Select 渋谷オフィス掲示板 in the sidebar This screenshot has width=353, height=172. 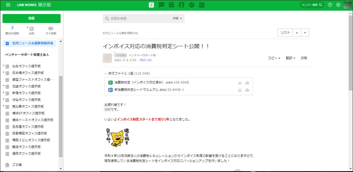(26, 100)
